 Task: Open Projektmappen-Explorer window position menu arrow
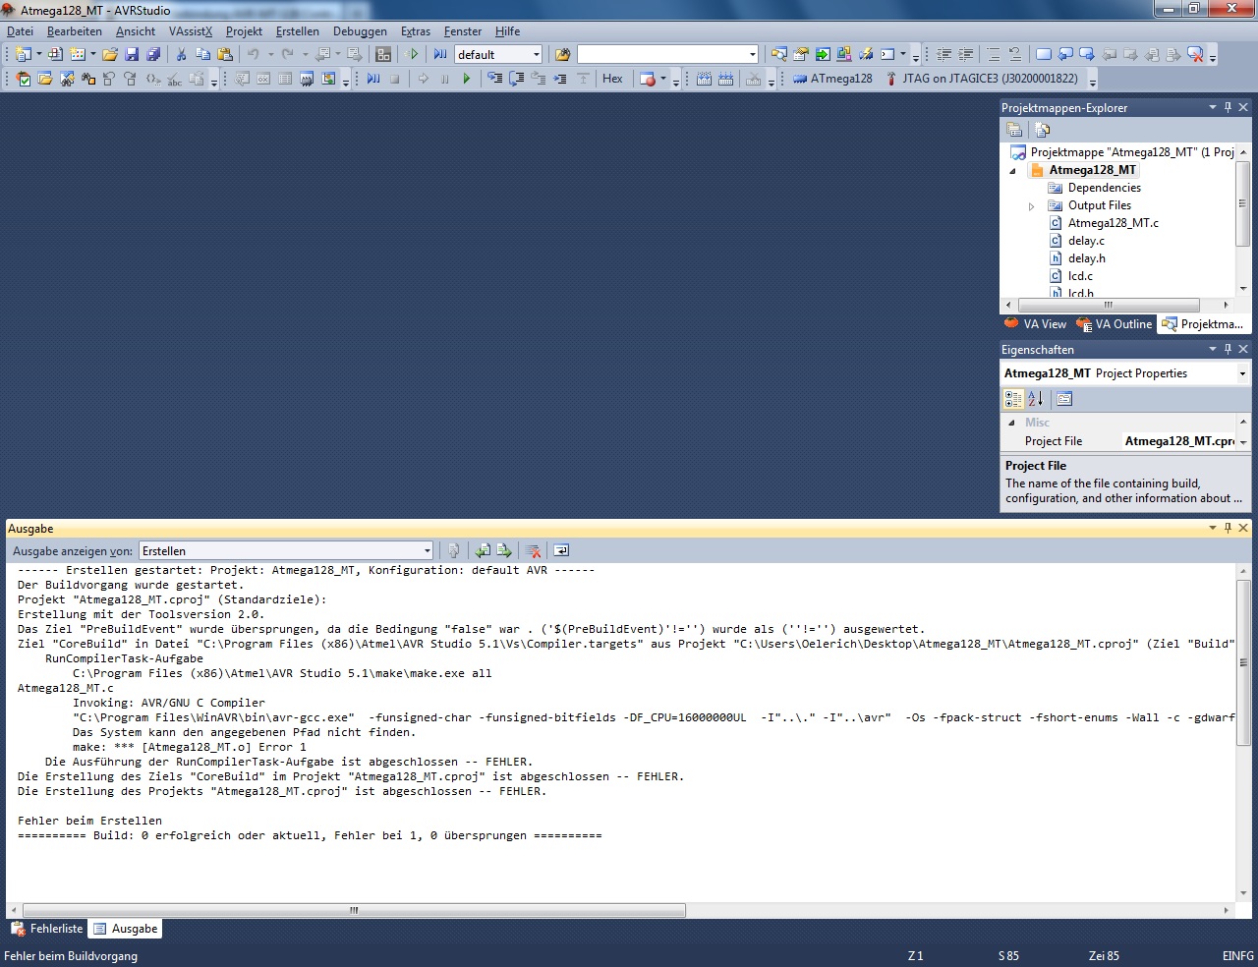coord(1213,107)
